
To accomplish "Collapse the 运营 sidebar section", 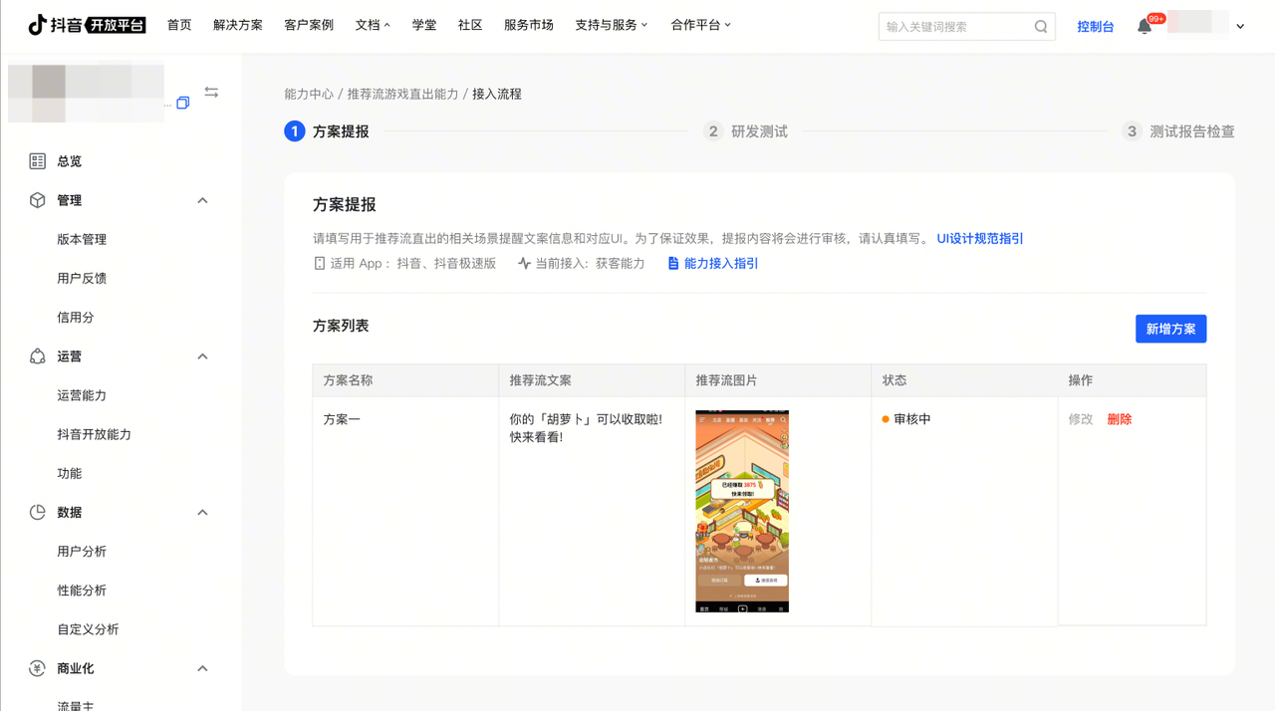I will pyautogui.click(x=202, y=356).
